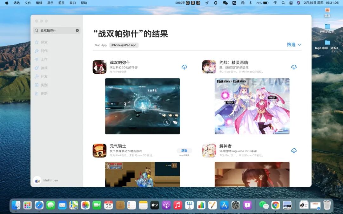343x214 pixels.
Task: Click the search input containing 战双帕弥什
Action: pyautogui.click(x=57, y=30)
